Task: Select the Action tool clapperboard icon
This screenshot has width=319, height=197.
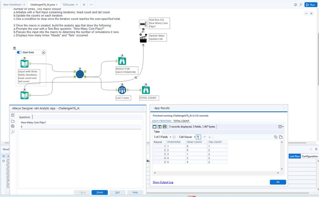Action: point(143,39)
